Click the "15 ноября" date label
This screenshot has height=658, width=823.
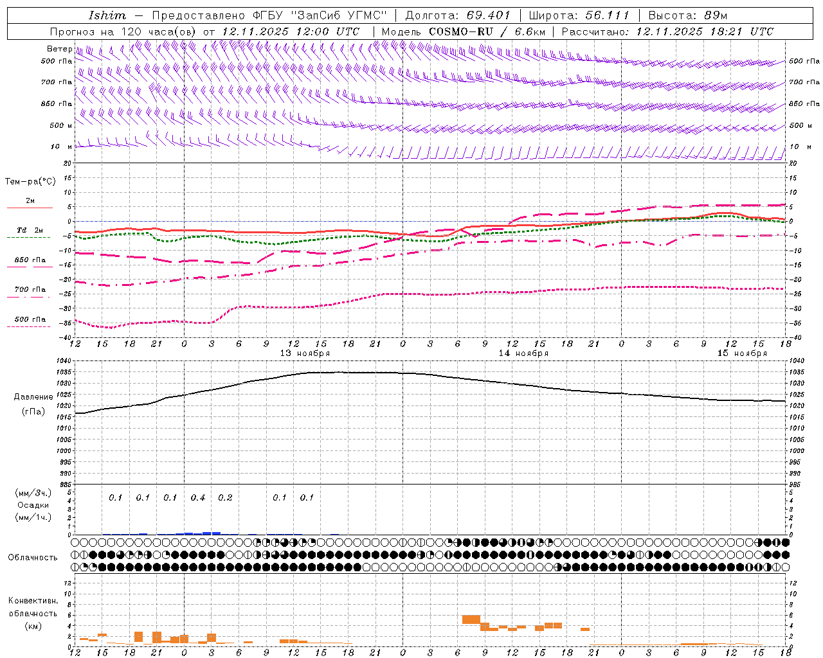pyautogui.click(x=742, y=353)
